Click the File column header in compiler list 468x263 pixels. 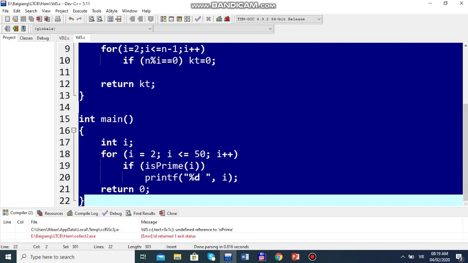(34, 222)
